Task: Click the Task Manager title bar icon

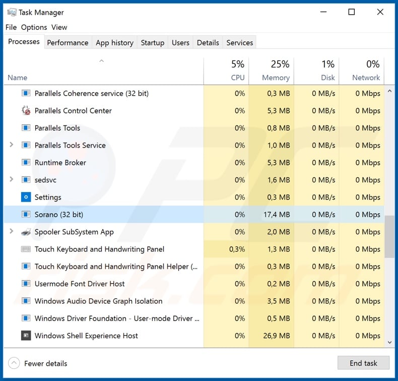Action: [12, 12]
